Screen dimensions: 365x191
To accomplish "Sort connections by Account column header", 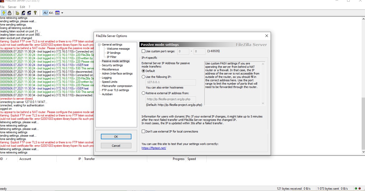I will coord(37,159).
